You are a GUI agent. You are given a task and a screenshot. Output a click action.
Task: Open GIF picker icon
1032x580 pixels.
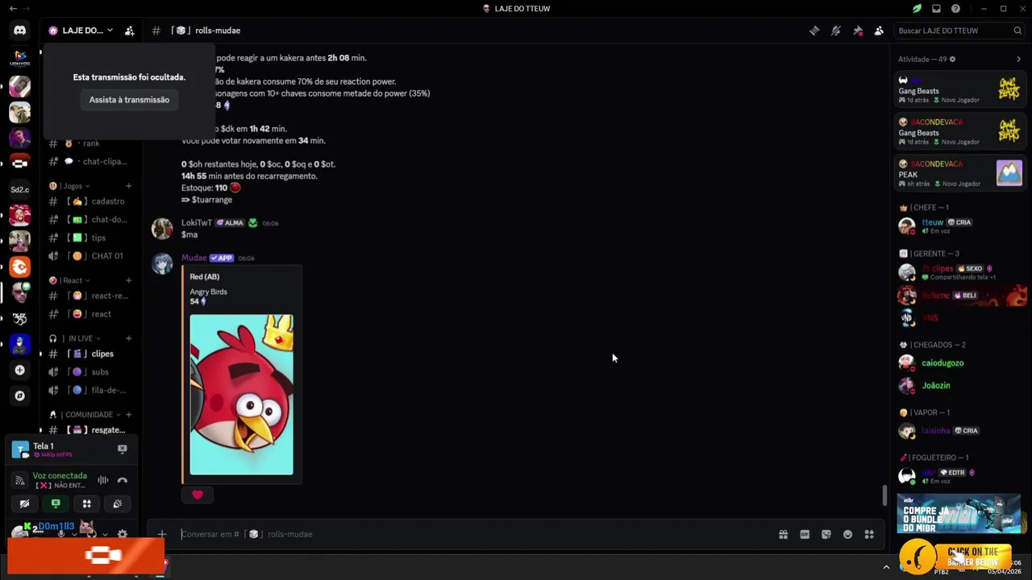pos(805,534)
